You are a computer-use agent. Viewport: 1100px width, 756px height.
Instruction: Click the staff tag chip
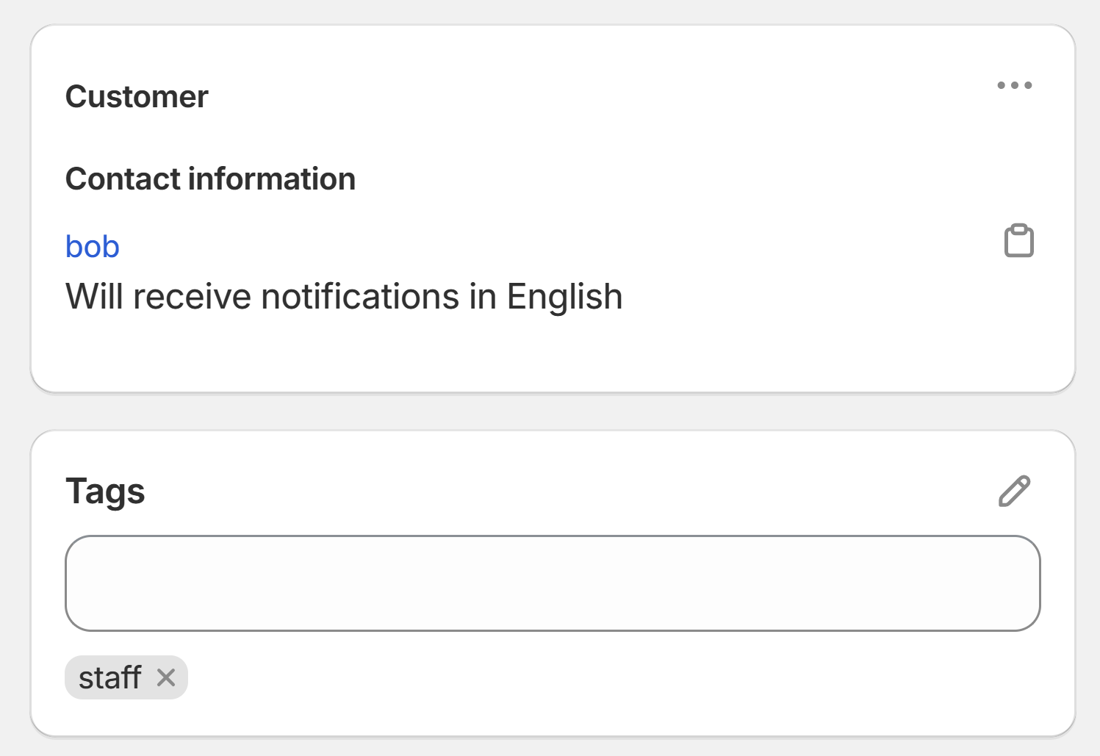coord(111,677)
